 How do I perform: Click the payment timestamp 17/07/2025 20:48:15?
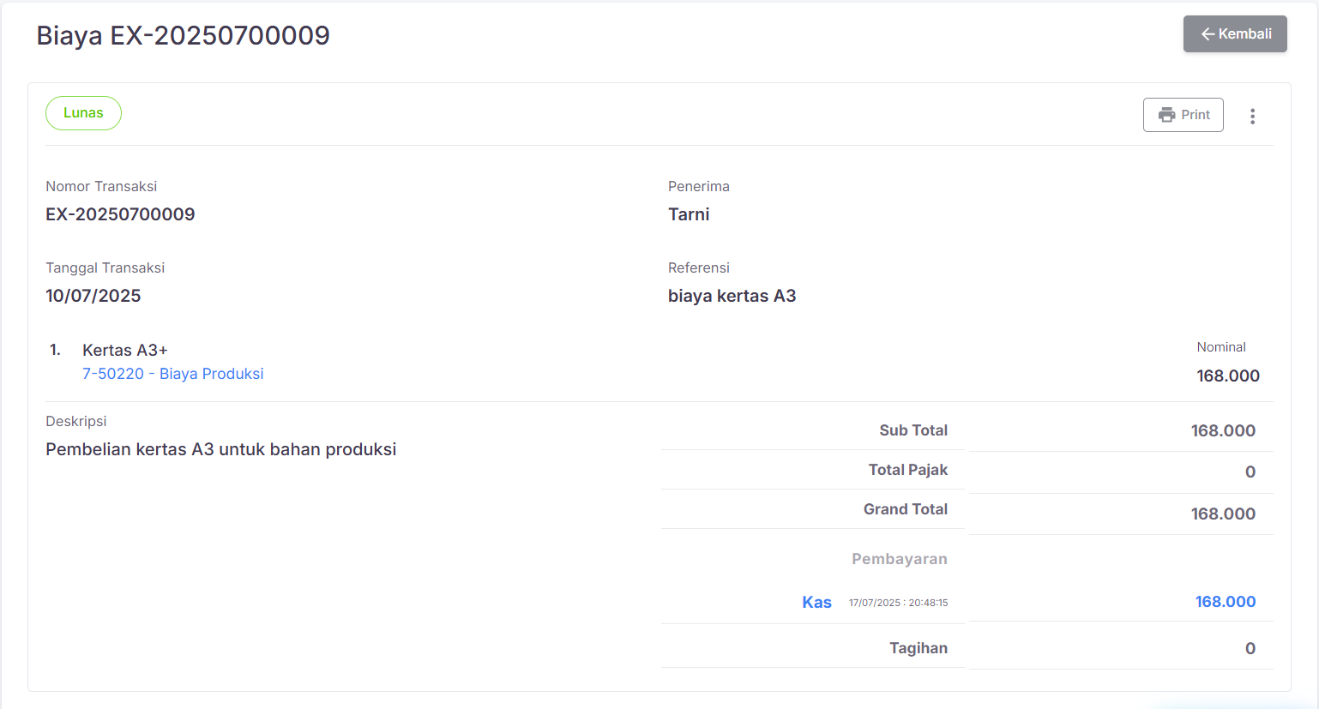tap(898, 603)
